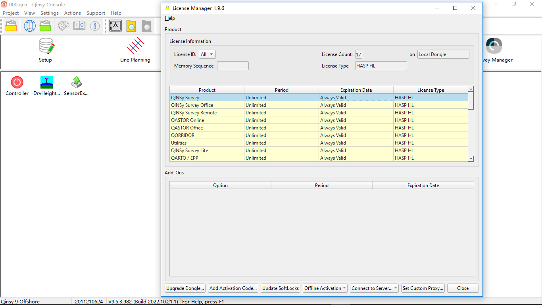Click the Upgrade Dongle button

[x=185, y=288]
